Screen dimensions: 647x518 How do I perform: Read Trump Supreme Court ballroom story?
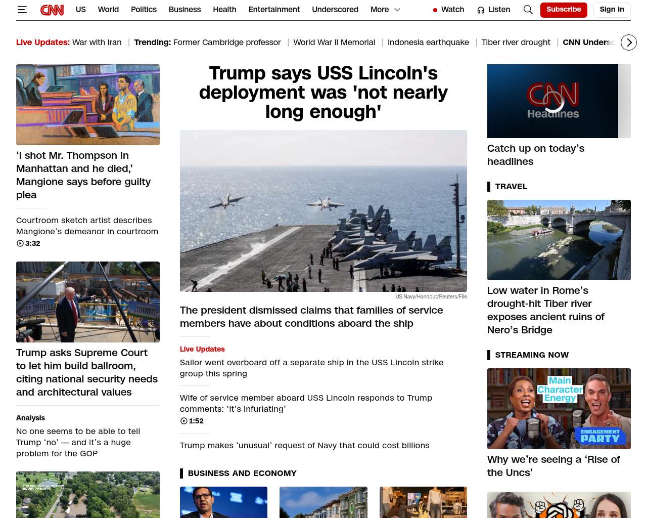tap(87, 372)
